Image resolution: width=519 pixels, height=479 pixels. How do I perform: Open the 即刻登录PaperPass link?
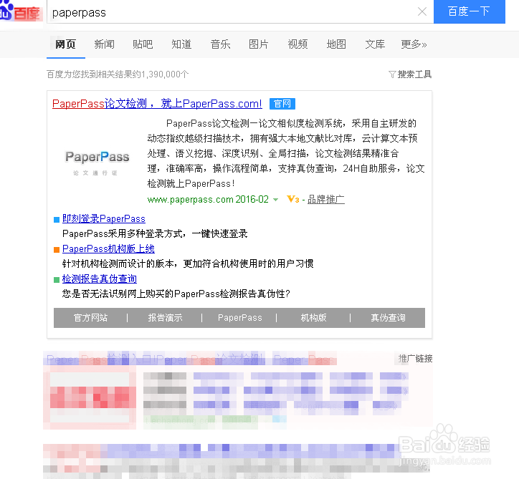(x=104, y=219)
